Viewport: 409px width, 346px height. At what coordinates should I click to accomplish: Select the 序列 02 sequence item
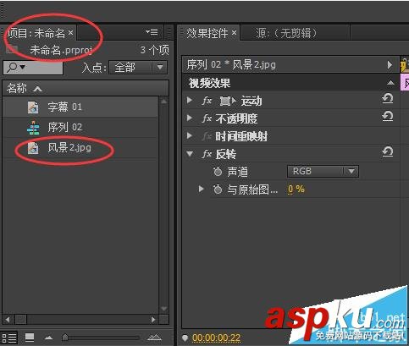coord(80,127)
